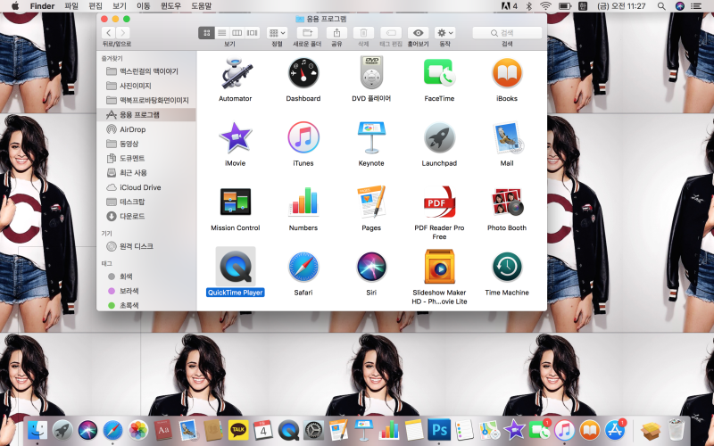
Task: Go back with the left arrow button
Action: [x=108, y=33]
